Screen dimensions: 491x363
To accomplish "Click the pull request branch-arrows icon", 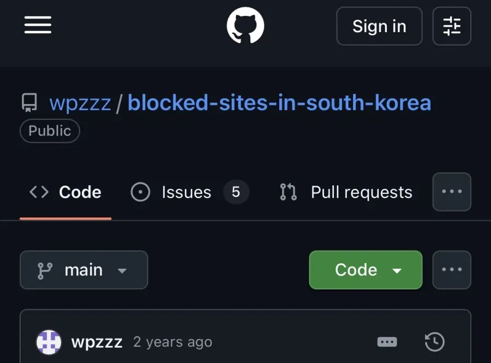I will [288, 192].
